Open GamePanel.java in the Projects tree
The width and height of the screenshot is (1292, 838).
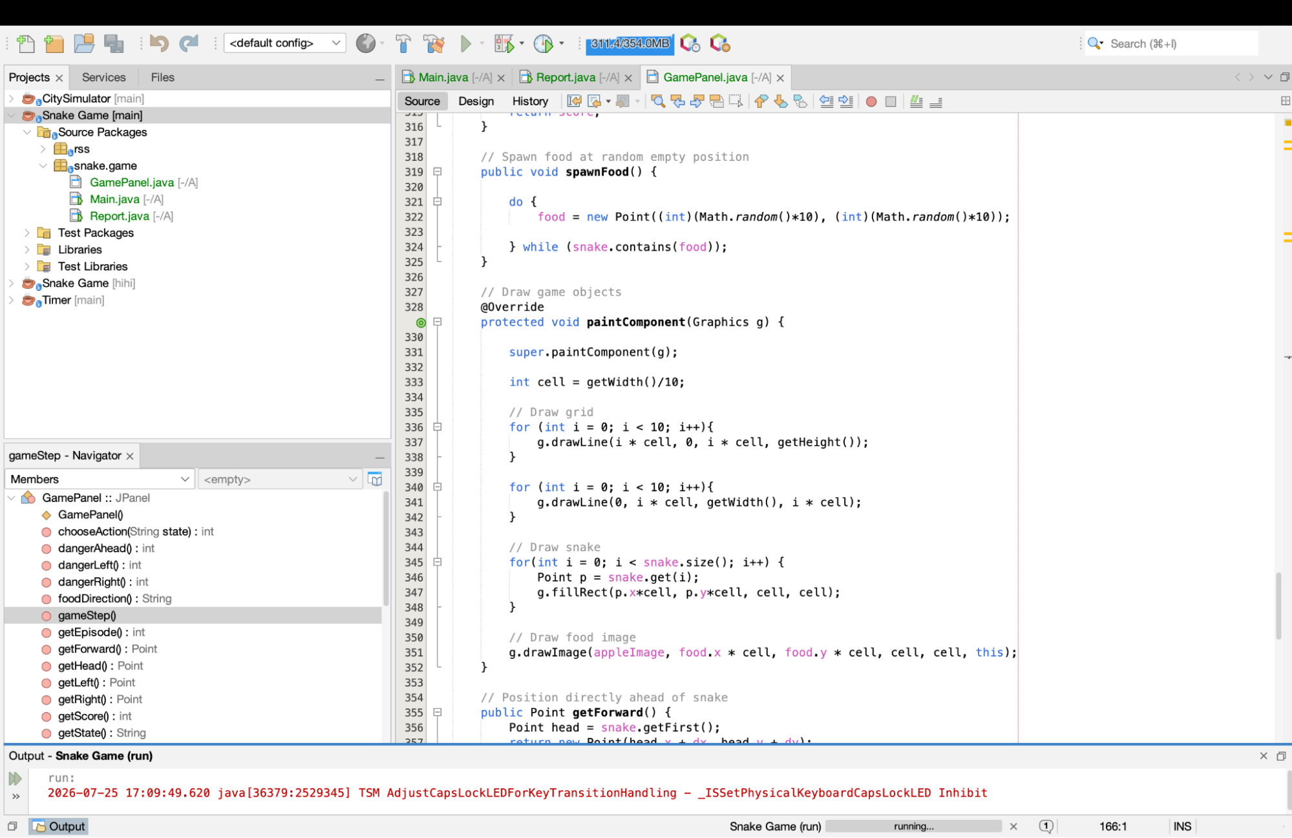pyautogui.click(x=132, y=182)
